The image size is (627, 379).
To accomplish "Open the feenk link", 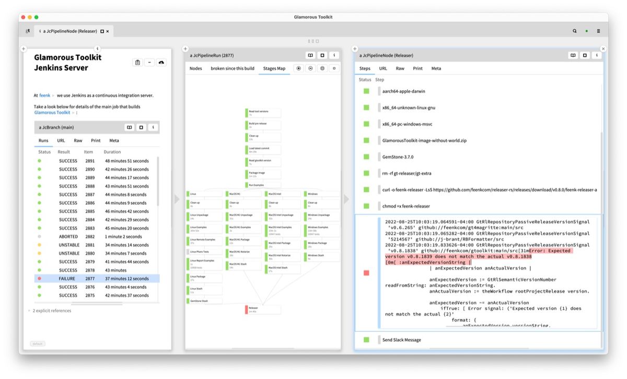I will [45, 95].
